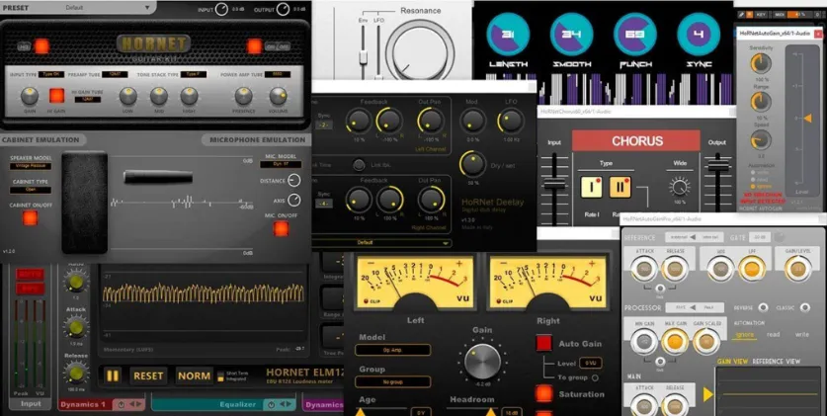The image size is (827, 416).
Task: Open the Input Type selector
Action: tap(51, 74)
